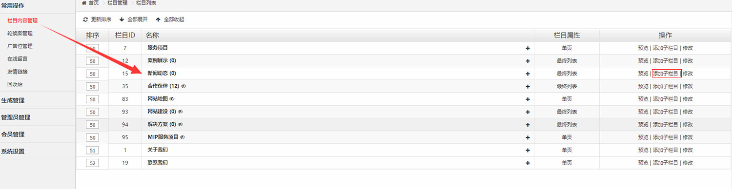
Task: Click the sort order field for 关于我们
Action: 92,150
